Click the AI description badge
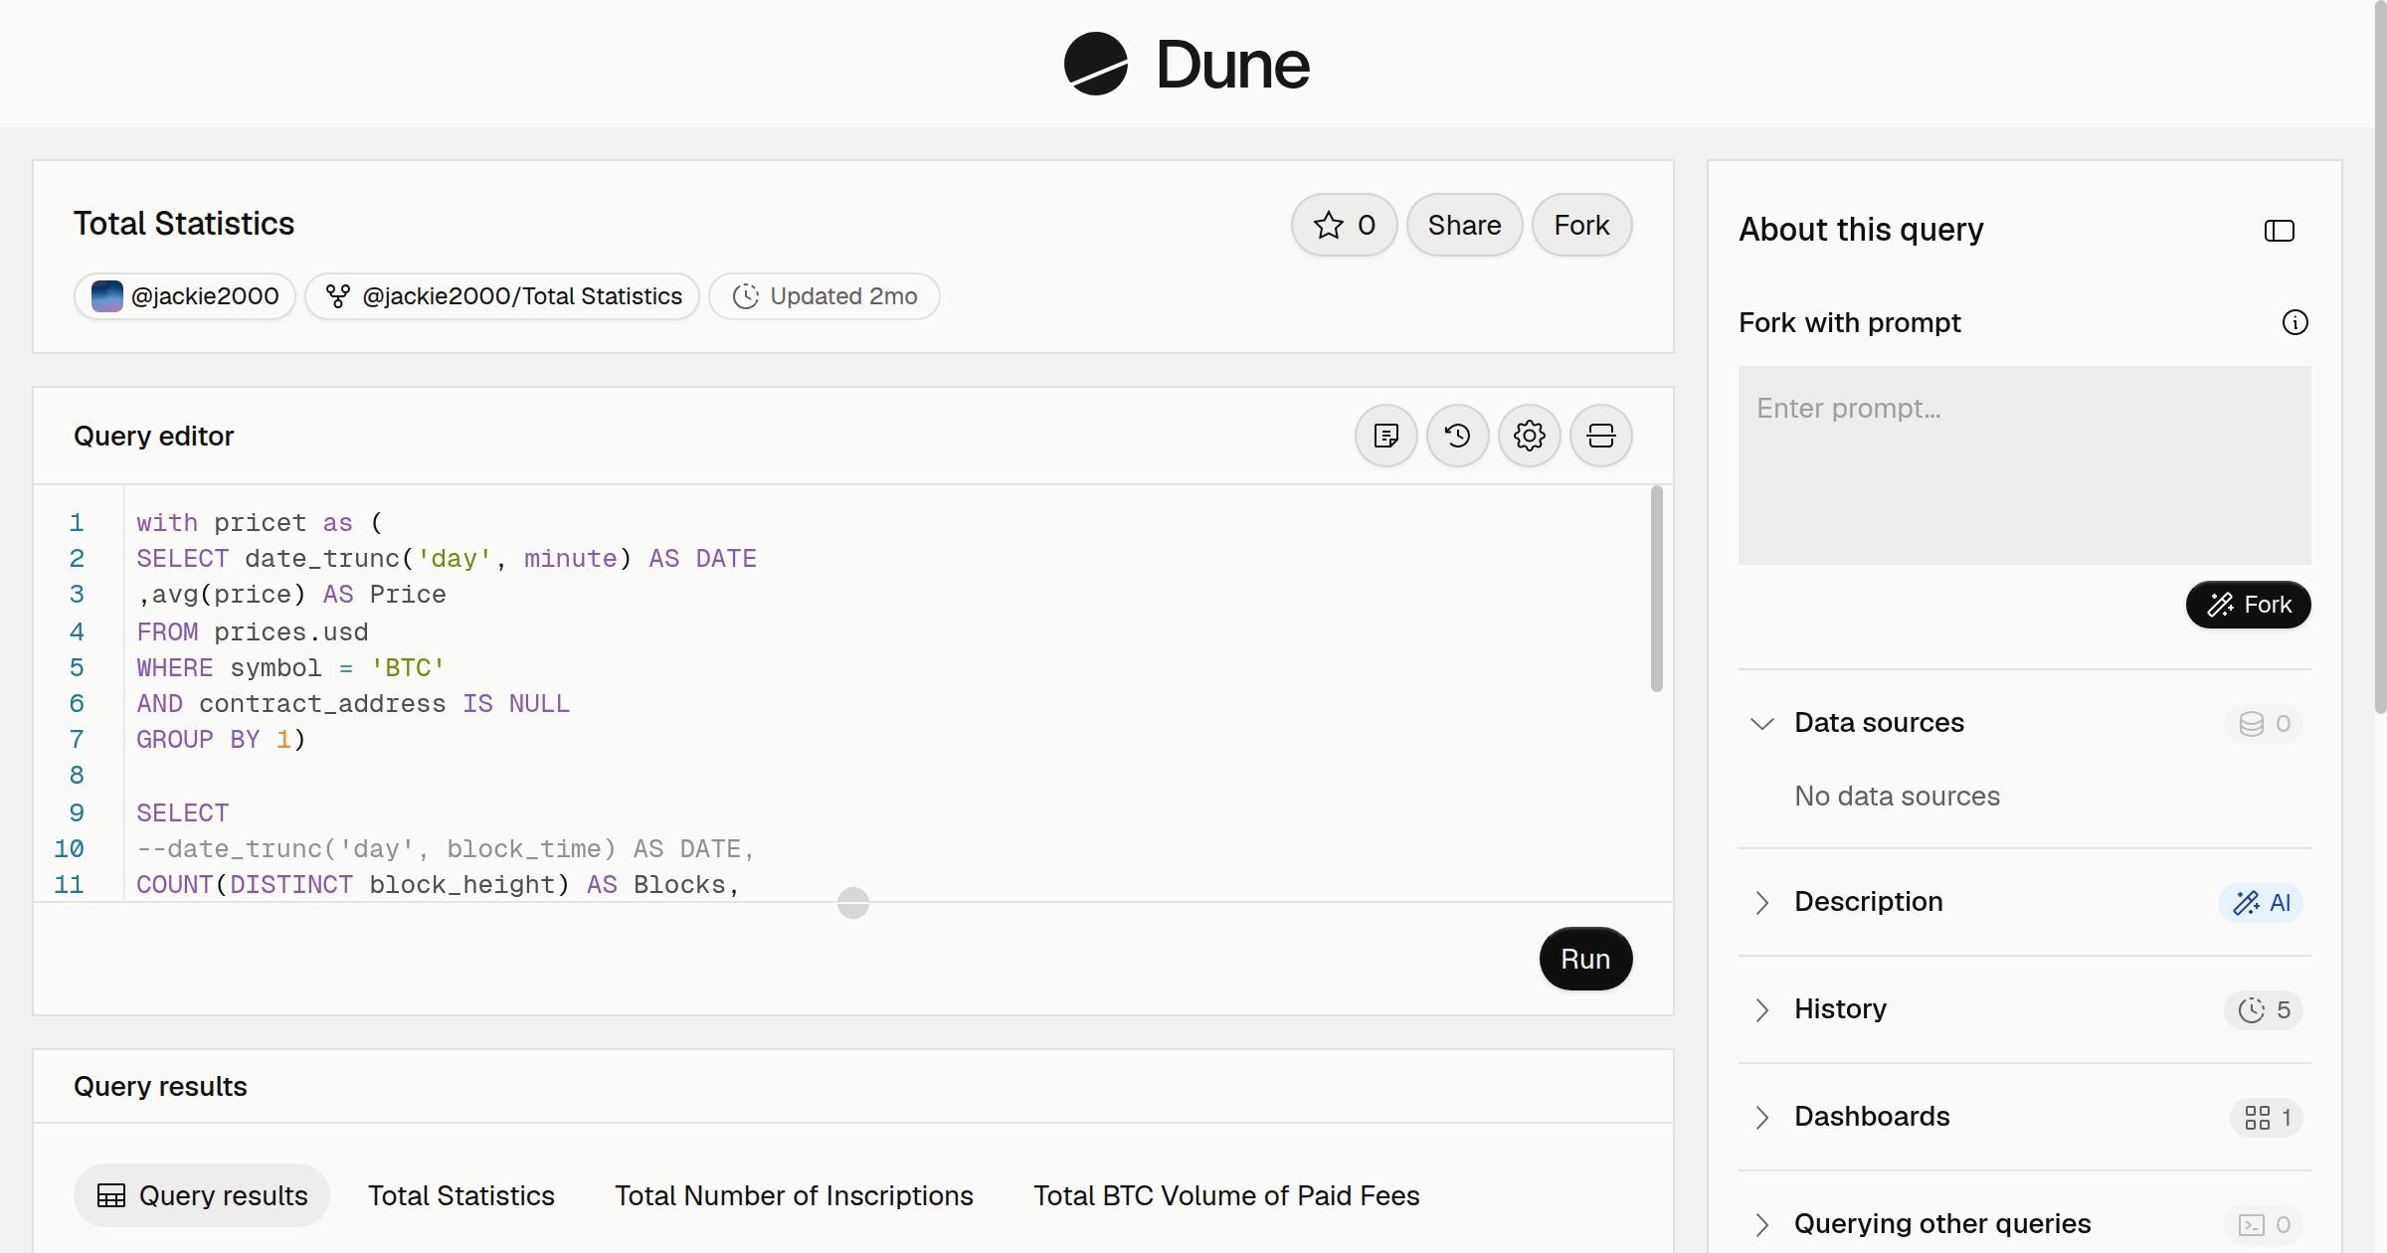This screenshot has height=1253, width=2387. [2260, 902]
